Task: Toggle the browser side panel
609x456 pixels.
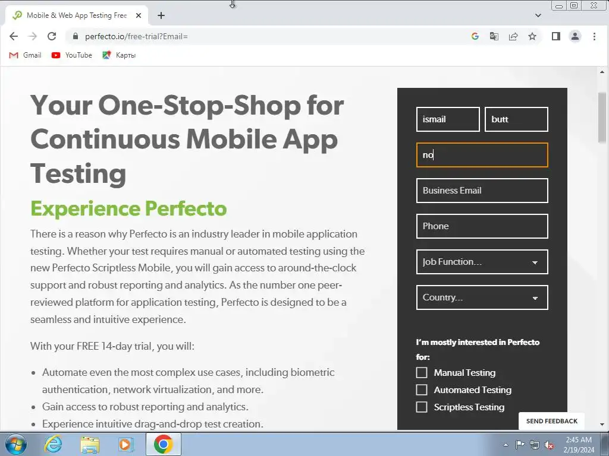Action: click(x=556, y=36)
